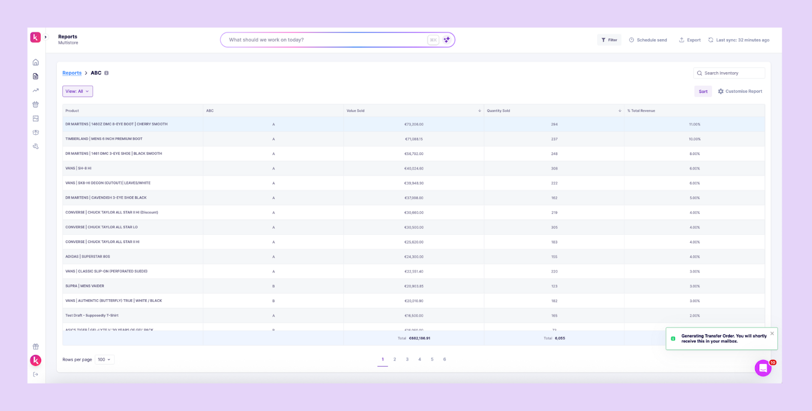
Task: Open the shopping basket icon in the sidebar
Action: (x=36, y=104)
